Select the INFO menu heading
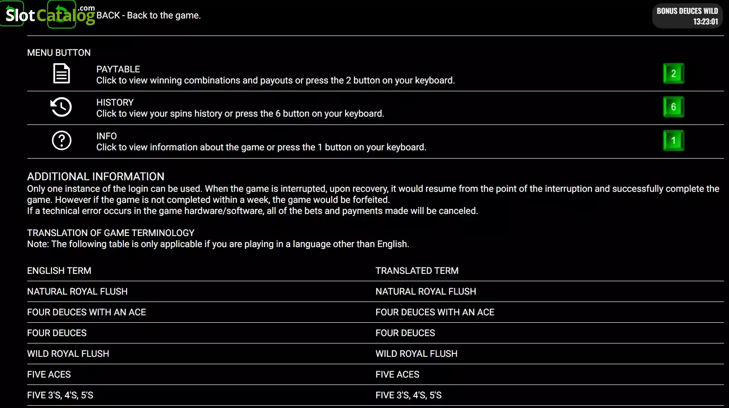The width and height of the screenshot is (729, 408). tap(106, 136)
